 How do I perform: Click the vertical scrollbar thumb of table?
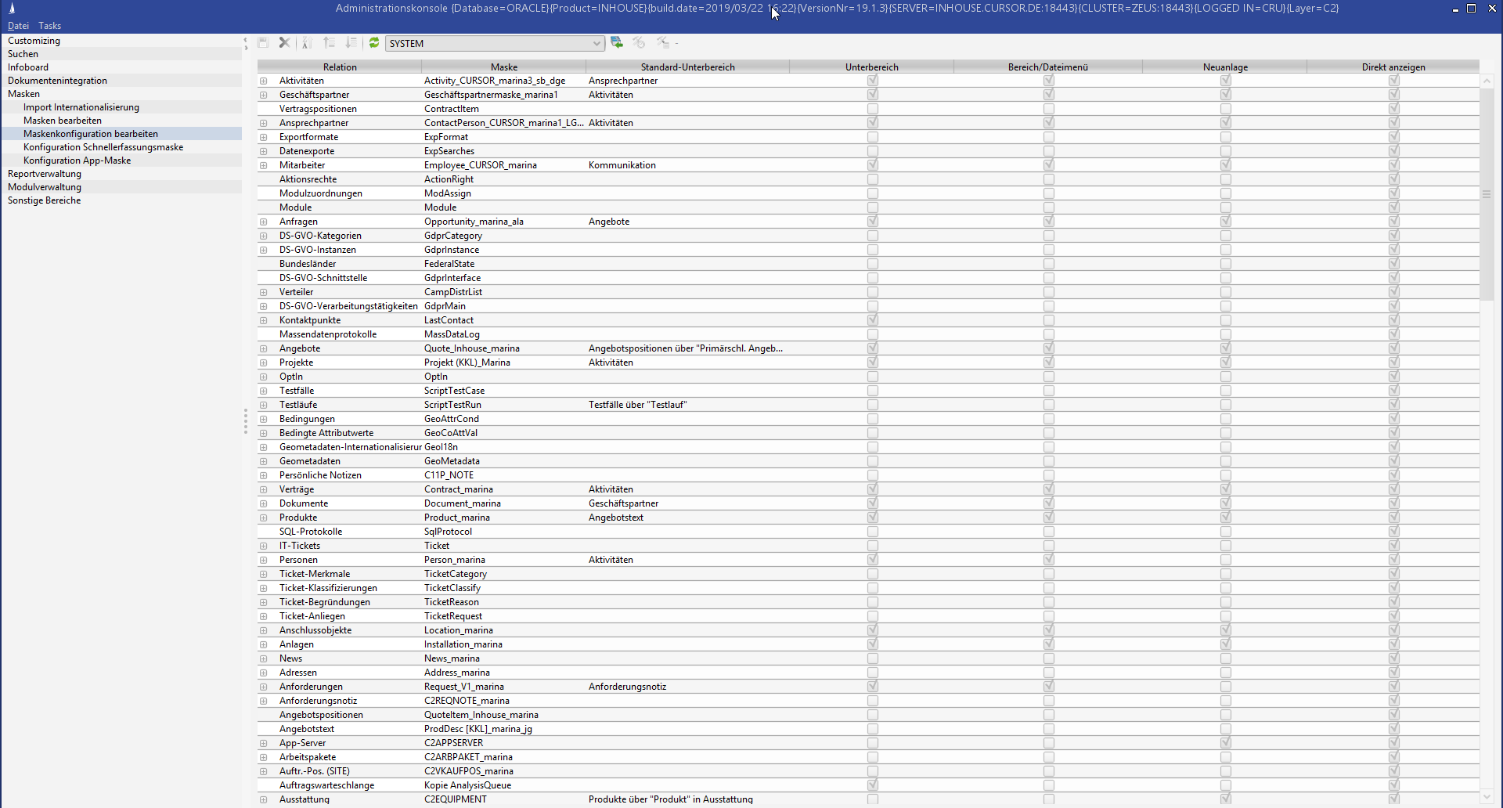pyautogui.click(x=1487, y=194)
